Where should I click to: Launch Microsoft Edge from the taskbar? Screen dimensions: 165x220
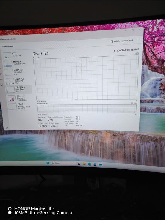click(x=90, y=164)
